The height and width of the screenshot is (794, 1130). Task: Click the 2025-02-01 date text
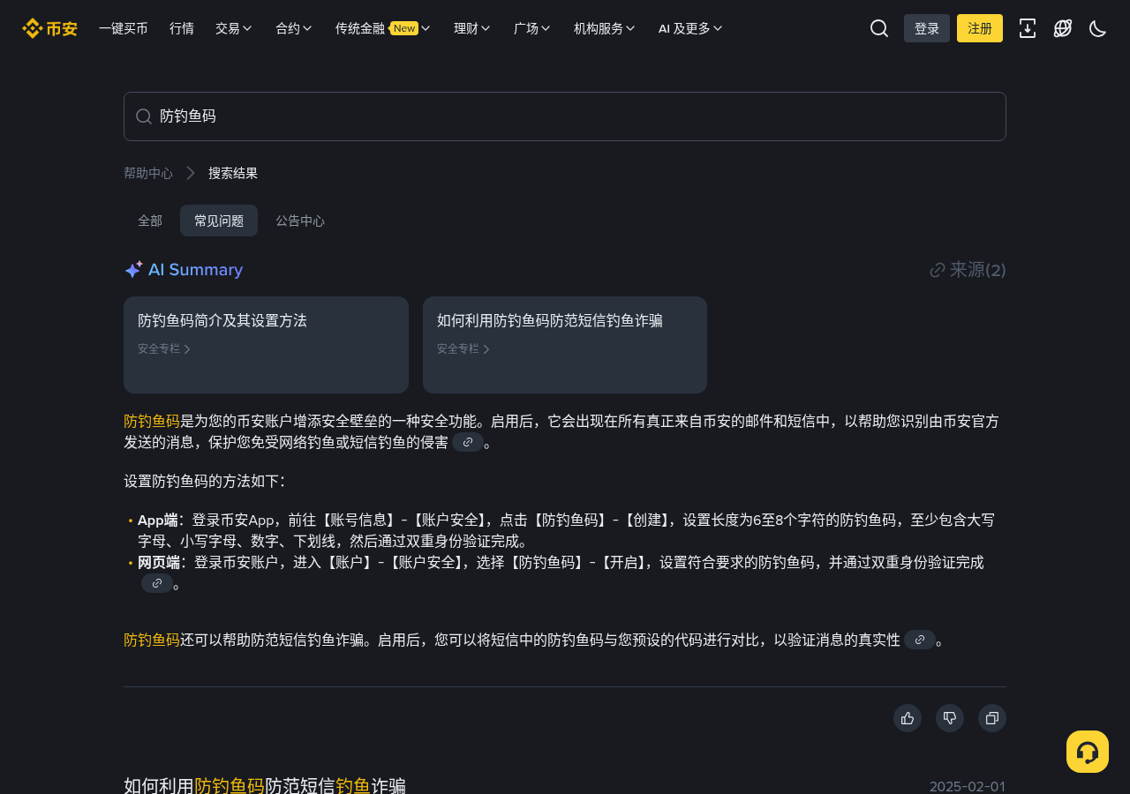tap(968, 786)
